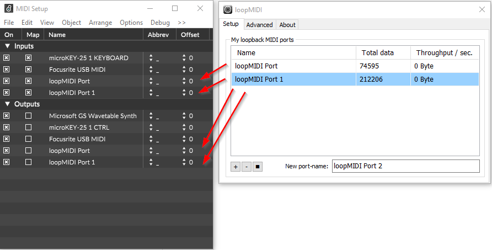The width and height of the screenshot is (492, 250).
Task: Minimize the MIDI Setup window
Action: point(150,8)
